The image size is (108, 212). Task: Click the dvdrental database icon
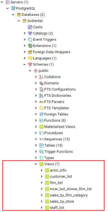[x=25, y=21]
